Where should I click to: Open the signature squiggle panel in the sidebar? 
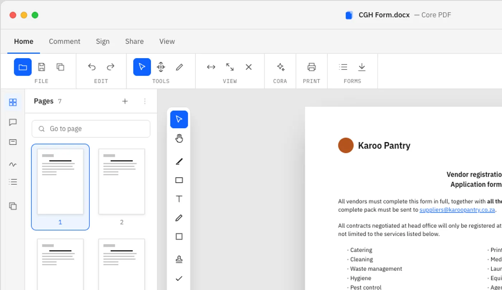(13, 165)
